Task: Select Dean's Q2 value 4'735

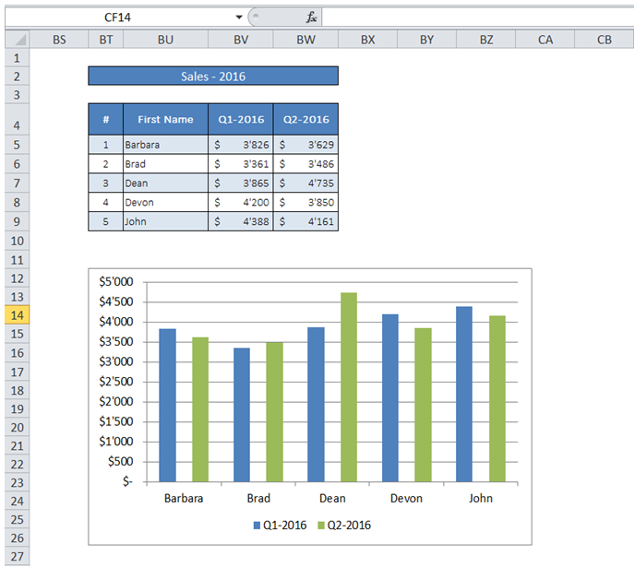Action: pos(306,183)
